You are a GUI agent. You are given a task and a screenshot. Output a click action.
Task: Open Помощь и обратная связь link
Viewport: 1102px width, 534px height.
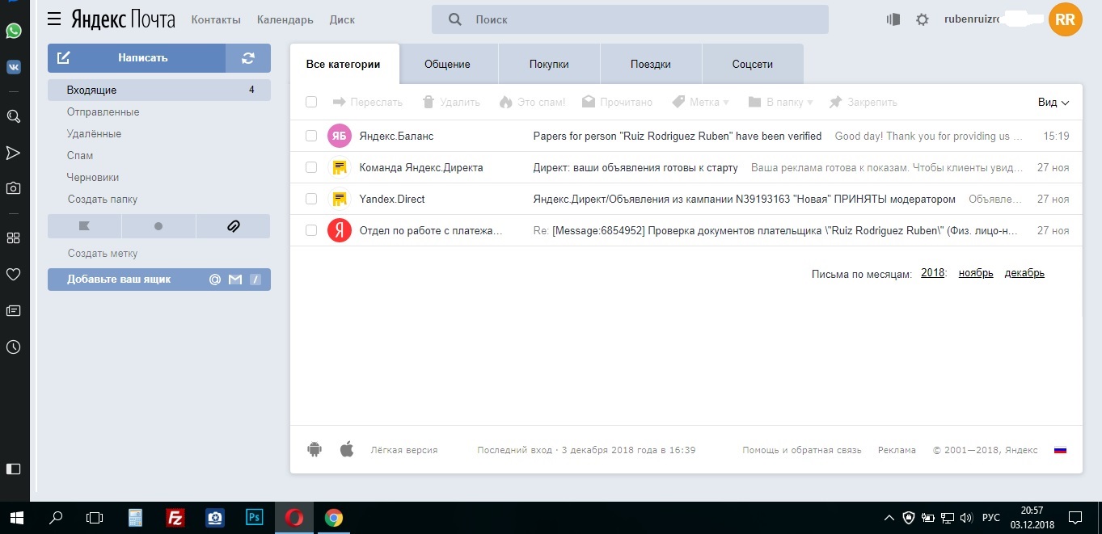802,450
